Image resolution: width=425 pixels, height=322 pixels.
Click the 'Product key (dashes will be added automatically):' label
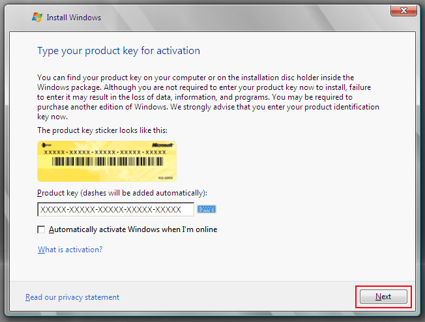pyautogui.click(x=122, y=193)
